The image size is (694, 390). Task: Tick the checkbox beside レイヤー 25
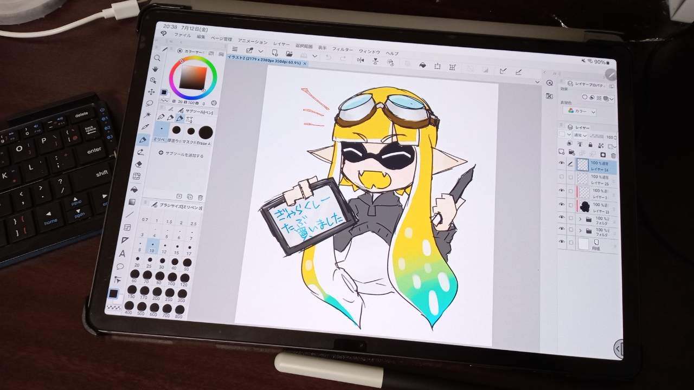pos(570,177)
